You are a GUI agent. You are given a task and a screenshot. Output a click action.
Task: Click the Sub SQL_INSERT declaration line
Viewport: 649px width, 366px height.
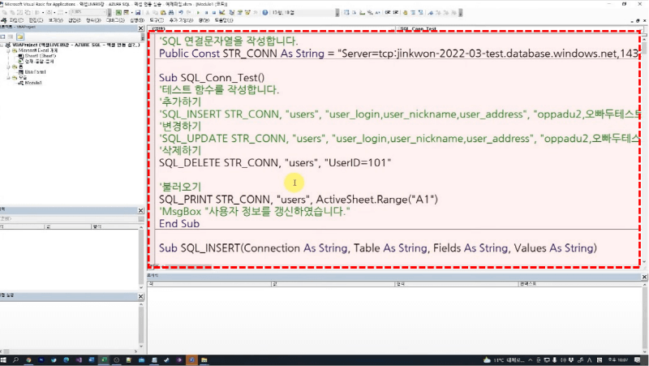(x=378, y=248)
